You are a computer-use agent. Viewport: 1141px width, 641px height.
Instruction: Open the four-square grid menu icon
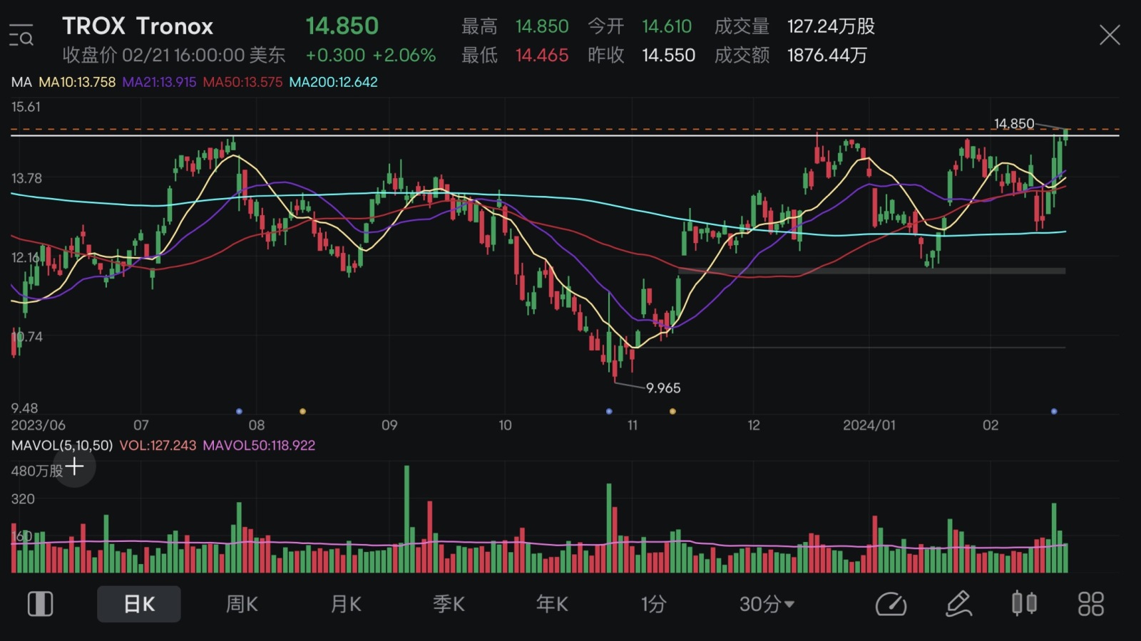(1091, 604)
